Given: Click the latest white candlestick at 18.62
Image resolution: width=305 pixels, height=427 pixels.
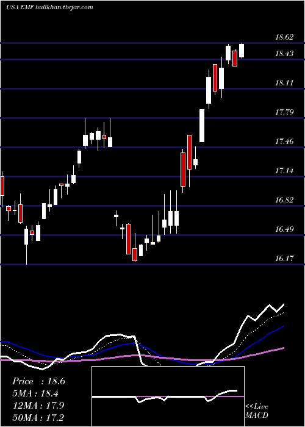Looking at the screenshot, I should click(242, 51).
